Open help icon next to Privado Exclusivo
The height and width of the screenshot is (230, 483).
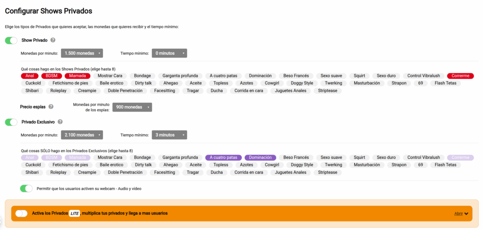60,122
